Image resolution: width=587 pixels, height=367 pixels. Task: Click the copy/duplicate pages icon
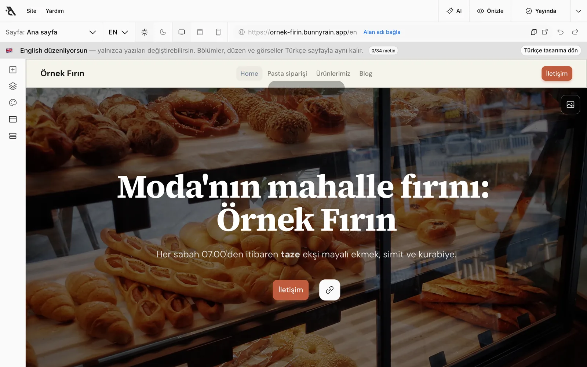pos(534,32)
